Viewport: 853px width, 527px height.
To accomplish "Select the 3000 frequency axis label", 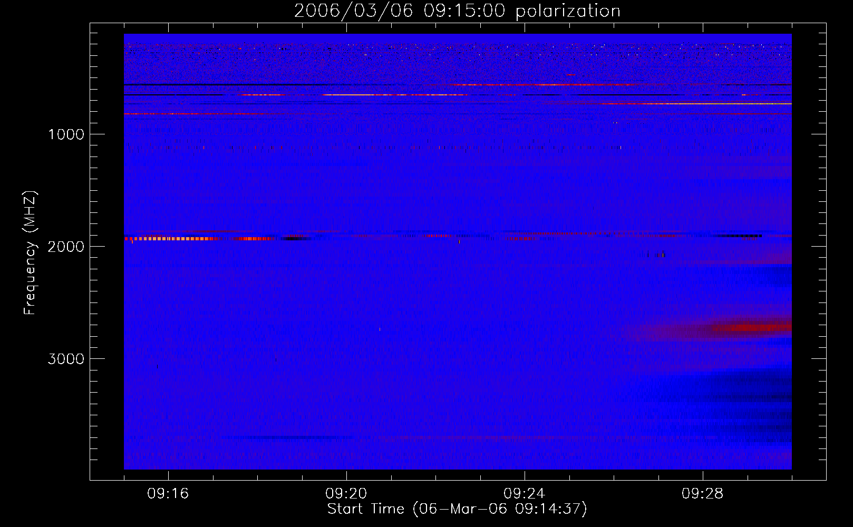I will (66, 359).
